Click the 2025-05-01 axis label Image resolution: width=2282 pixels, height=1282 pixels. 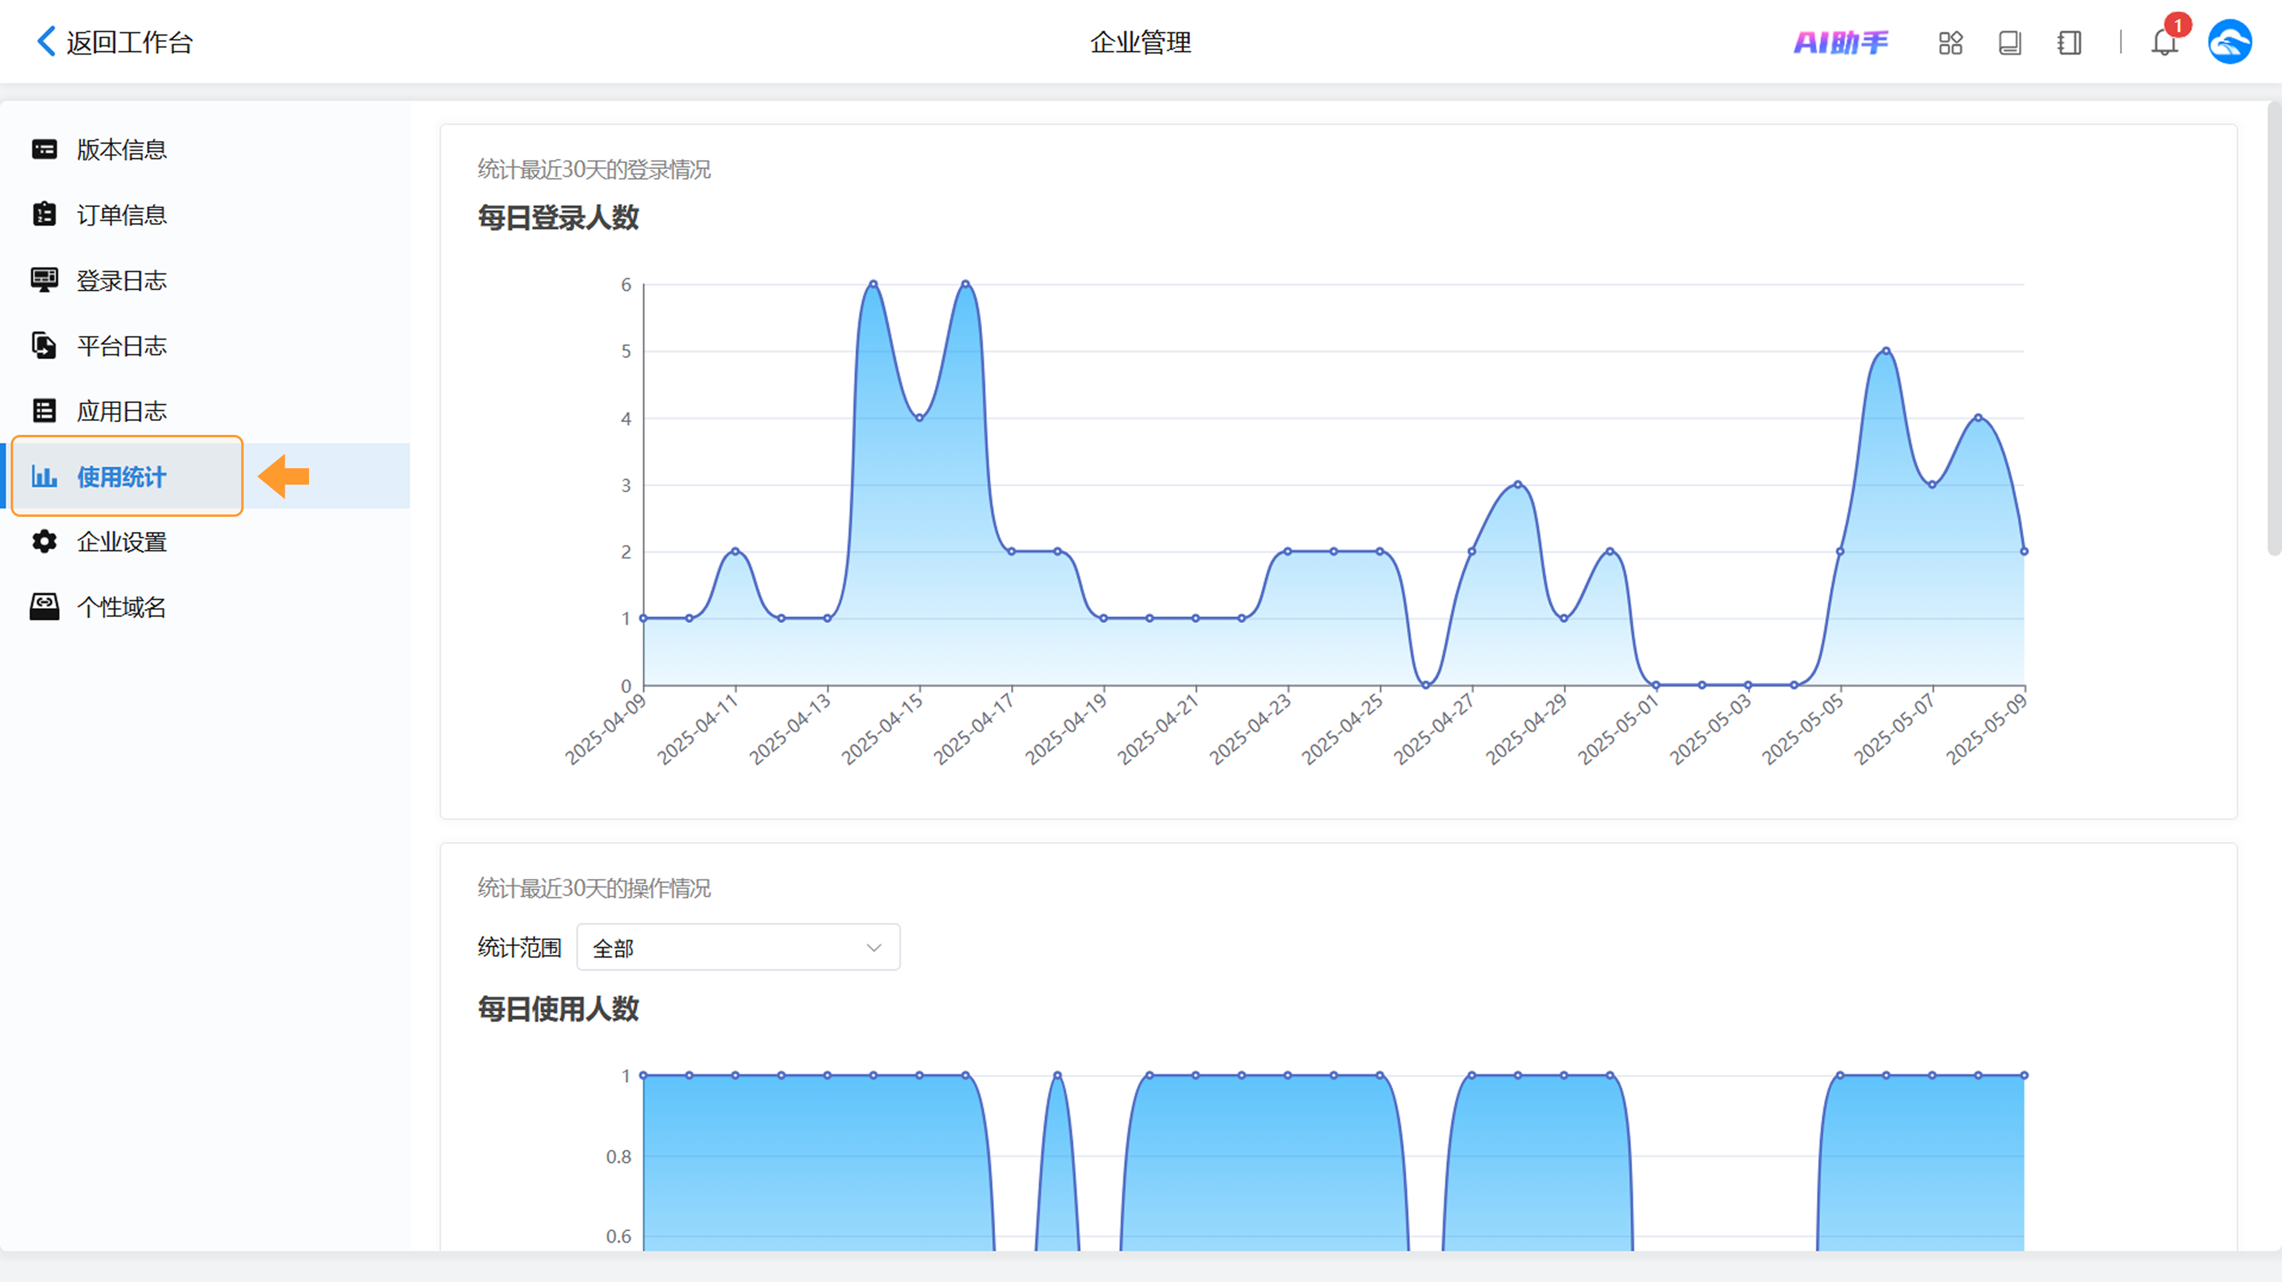point(1618,729)
